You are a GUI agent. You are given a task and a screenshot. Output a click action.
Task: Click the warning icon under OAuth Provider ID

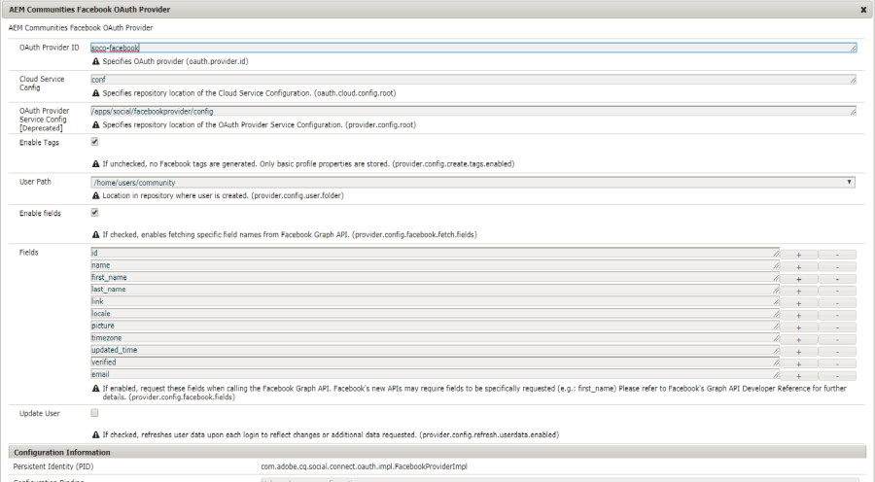95,61
